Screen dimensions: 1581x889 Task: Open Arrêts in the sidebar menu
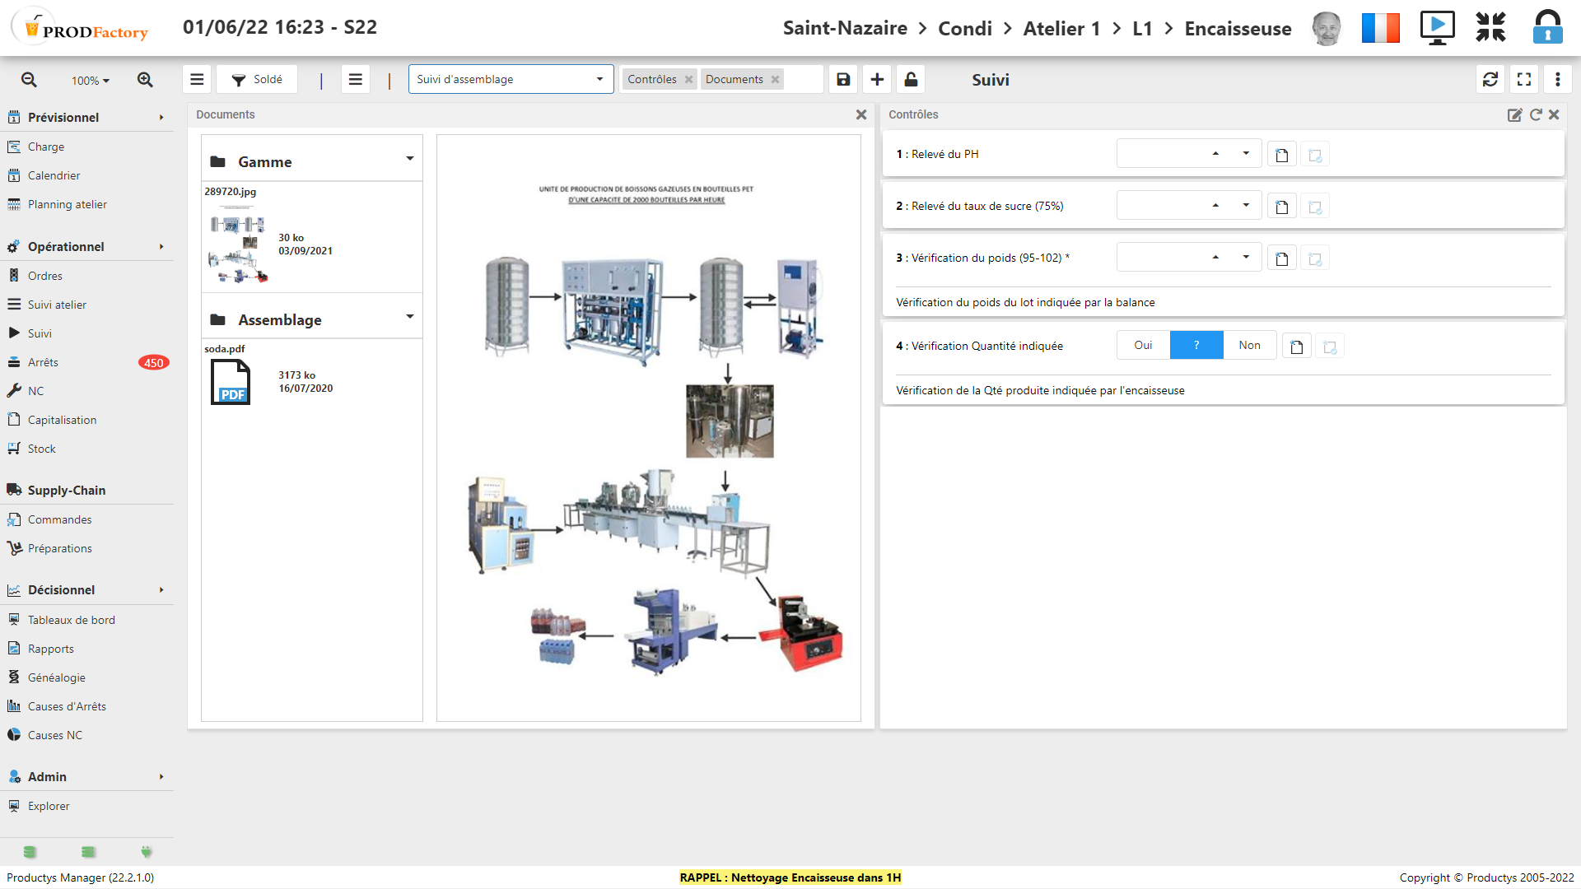(43, 363)
